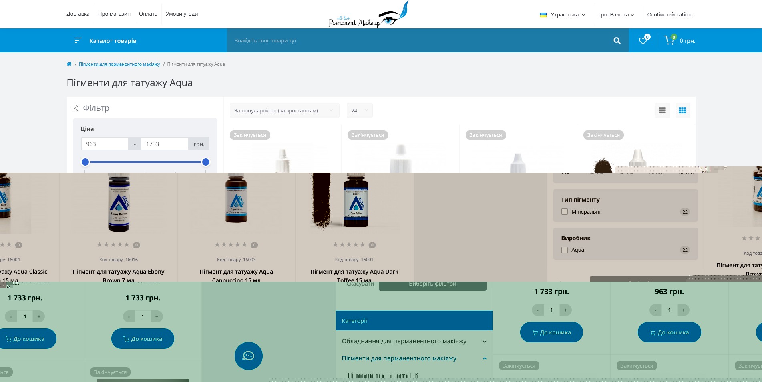Open the Доставка menu item
762x382 pixels.
tap(78, 14)
